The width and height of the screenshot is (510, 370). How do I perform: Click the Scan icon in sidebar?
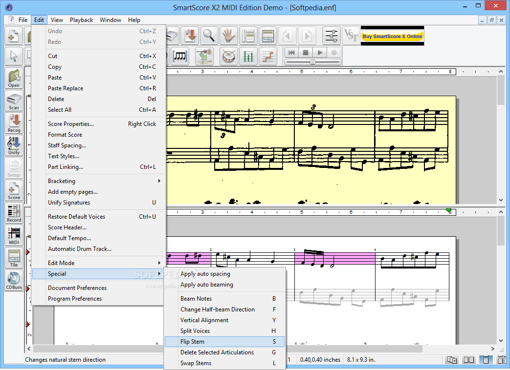14,101
